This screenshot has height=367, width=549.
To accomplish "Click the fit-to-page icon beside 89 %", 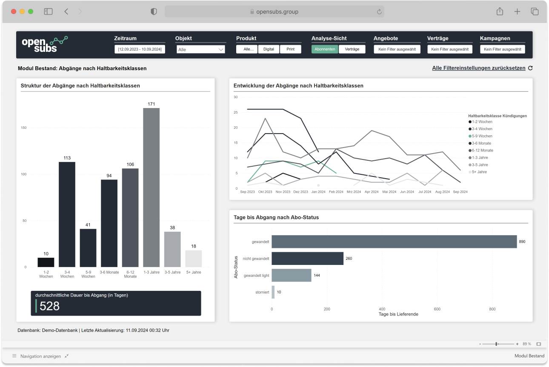I will 538,344.
